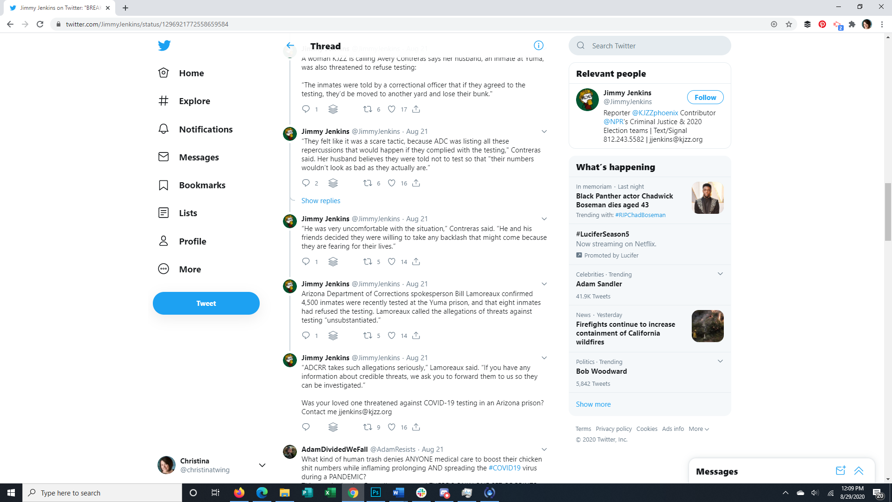Like the "They felt like" tweet
Screen dimensions: 892x502
point(392,183)
